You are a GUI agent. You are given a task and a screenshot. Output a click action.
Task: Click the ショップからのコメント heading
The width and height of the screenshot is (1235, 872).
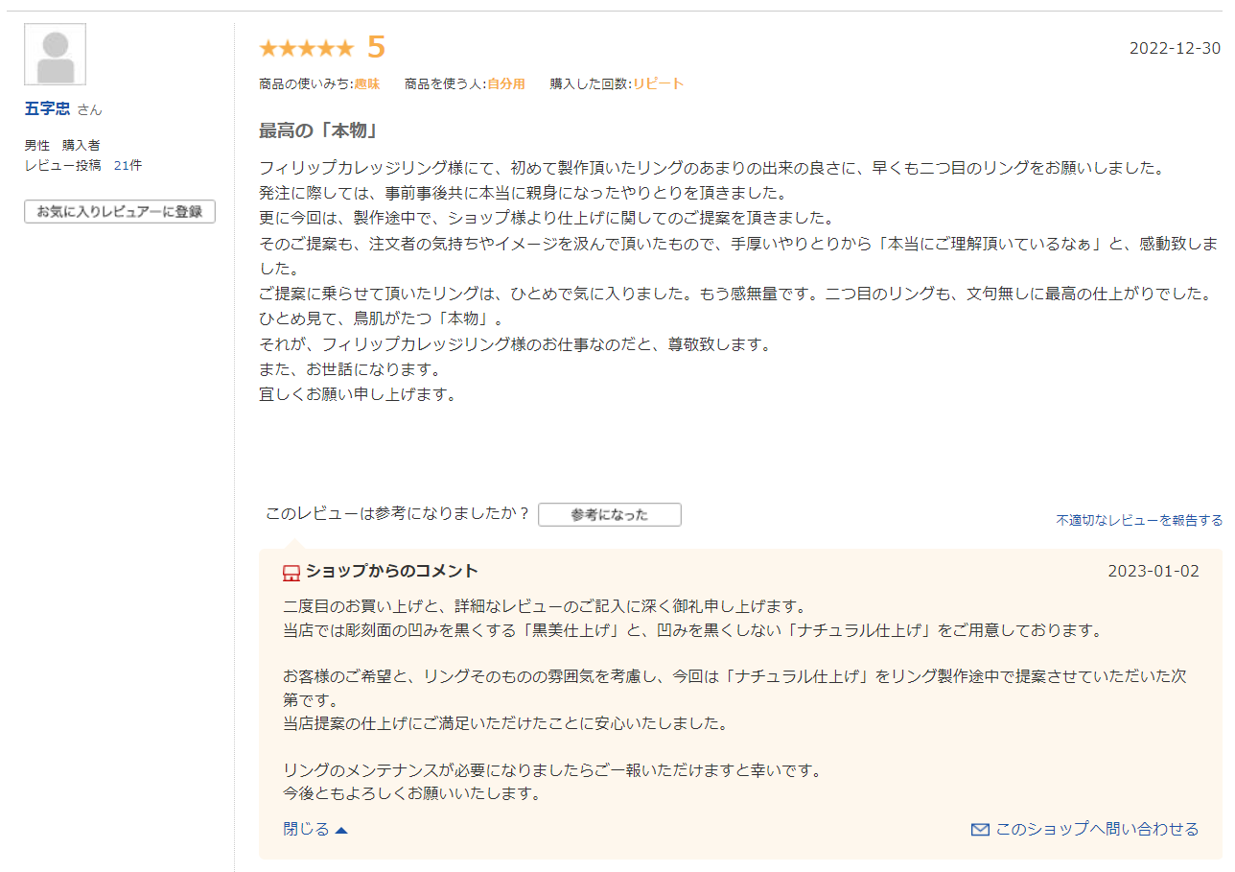391,572
